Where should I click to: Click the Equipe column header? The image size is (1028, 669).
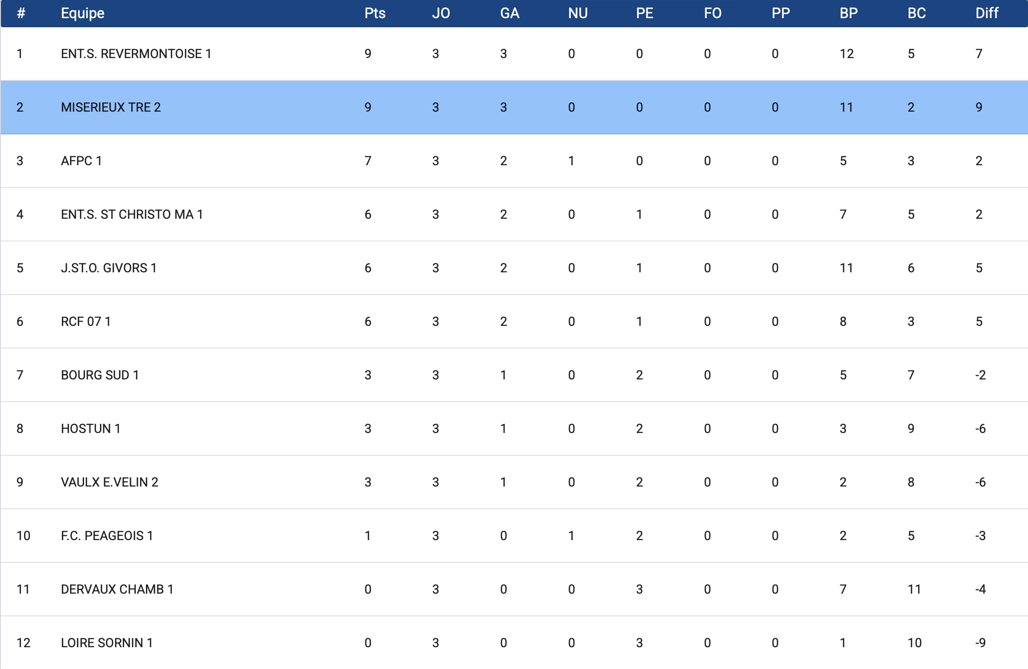coord(83,13)
